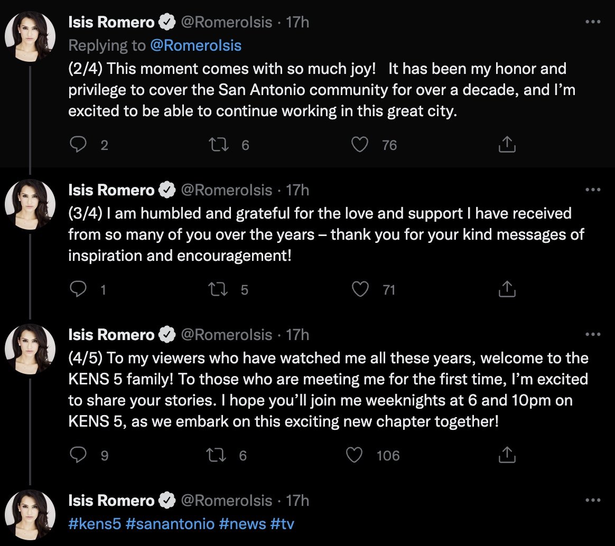
Task: Reply to the (2/4) tweet
Action: [78, 145]
